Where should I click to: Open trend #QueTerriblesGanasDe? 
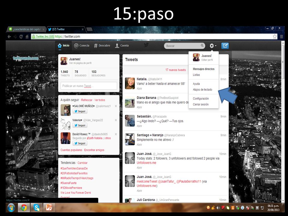tap(74, 168)
